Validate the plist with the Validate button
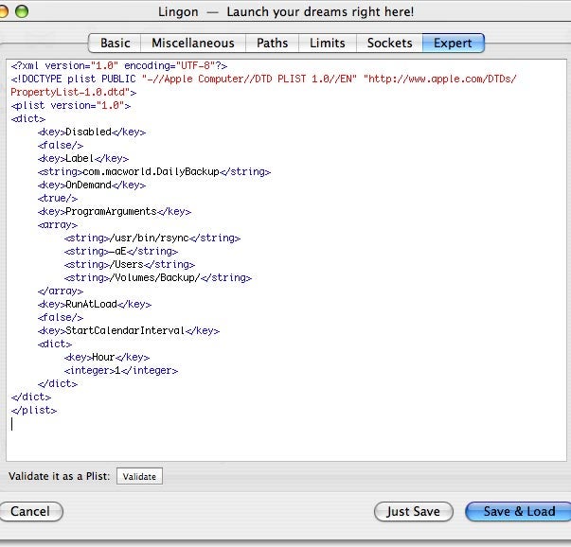 [139, 476]
